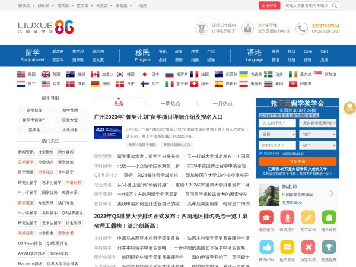Image resolution: width=356 pixels, height=267 pixels.
Task: Open the 留学类 top menu
Action: pos(25,5)
